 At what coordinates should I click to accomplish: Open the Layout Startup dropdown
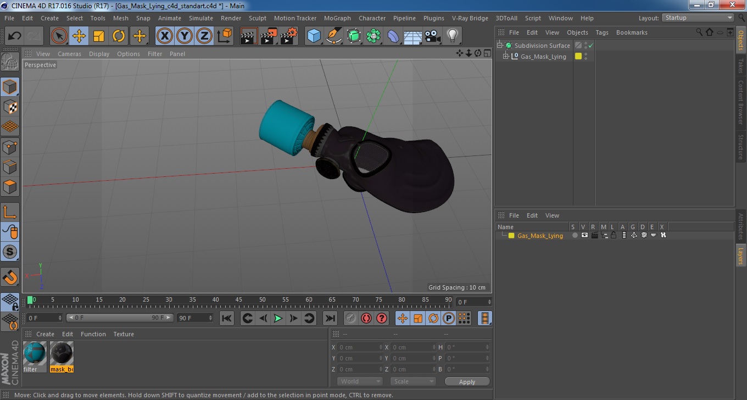pos(698,18)
